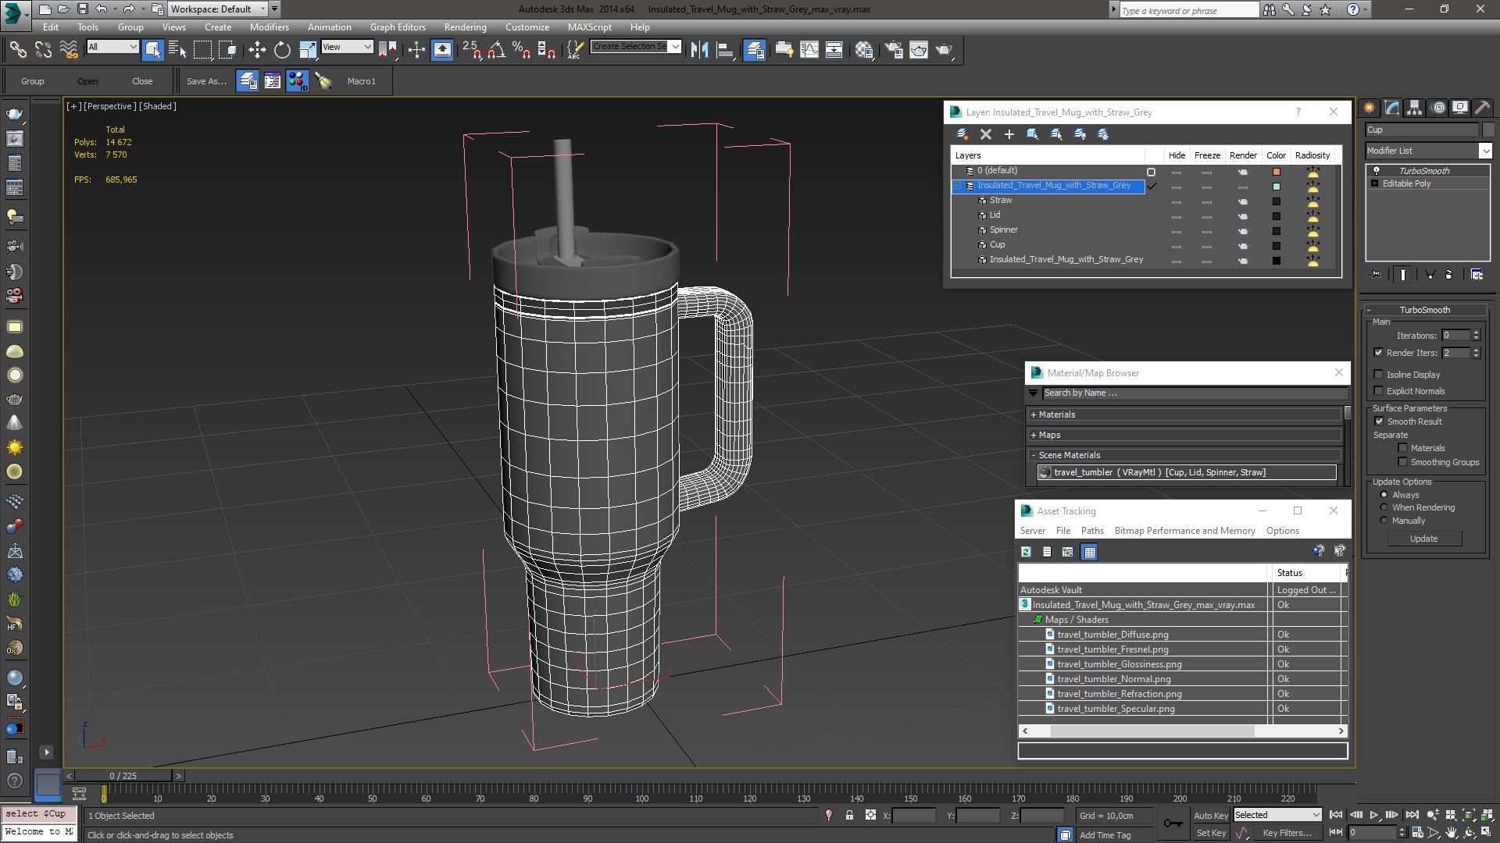Delete highlighted layer with X icon
Viewport: 1500px width, 843px height.
click(986, 134)
